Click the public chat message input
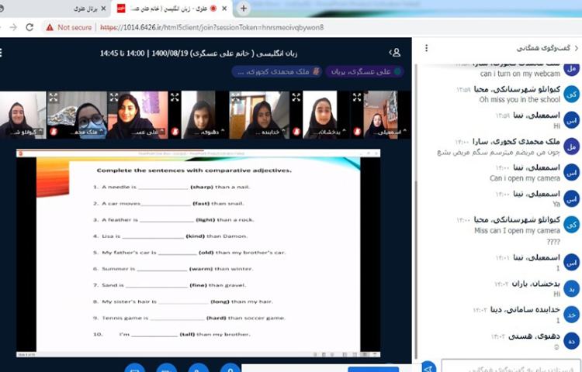This screenshot has height=372, width=582. [511, 366]
